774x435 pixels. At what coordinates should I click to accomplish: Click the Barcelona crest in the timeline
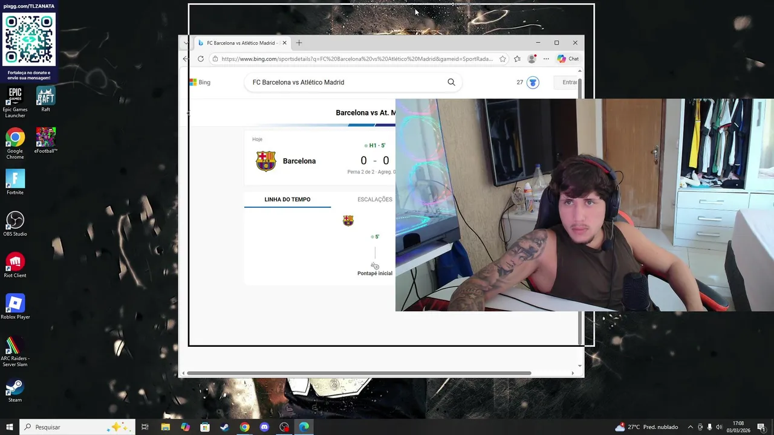(x=348, y=221)
